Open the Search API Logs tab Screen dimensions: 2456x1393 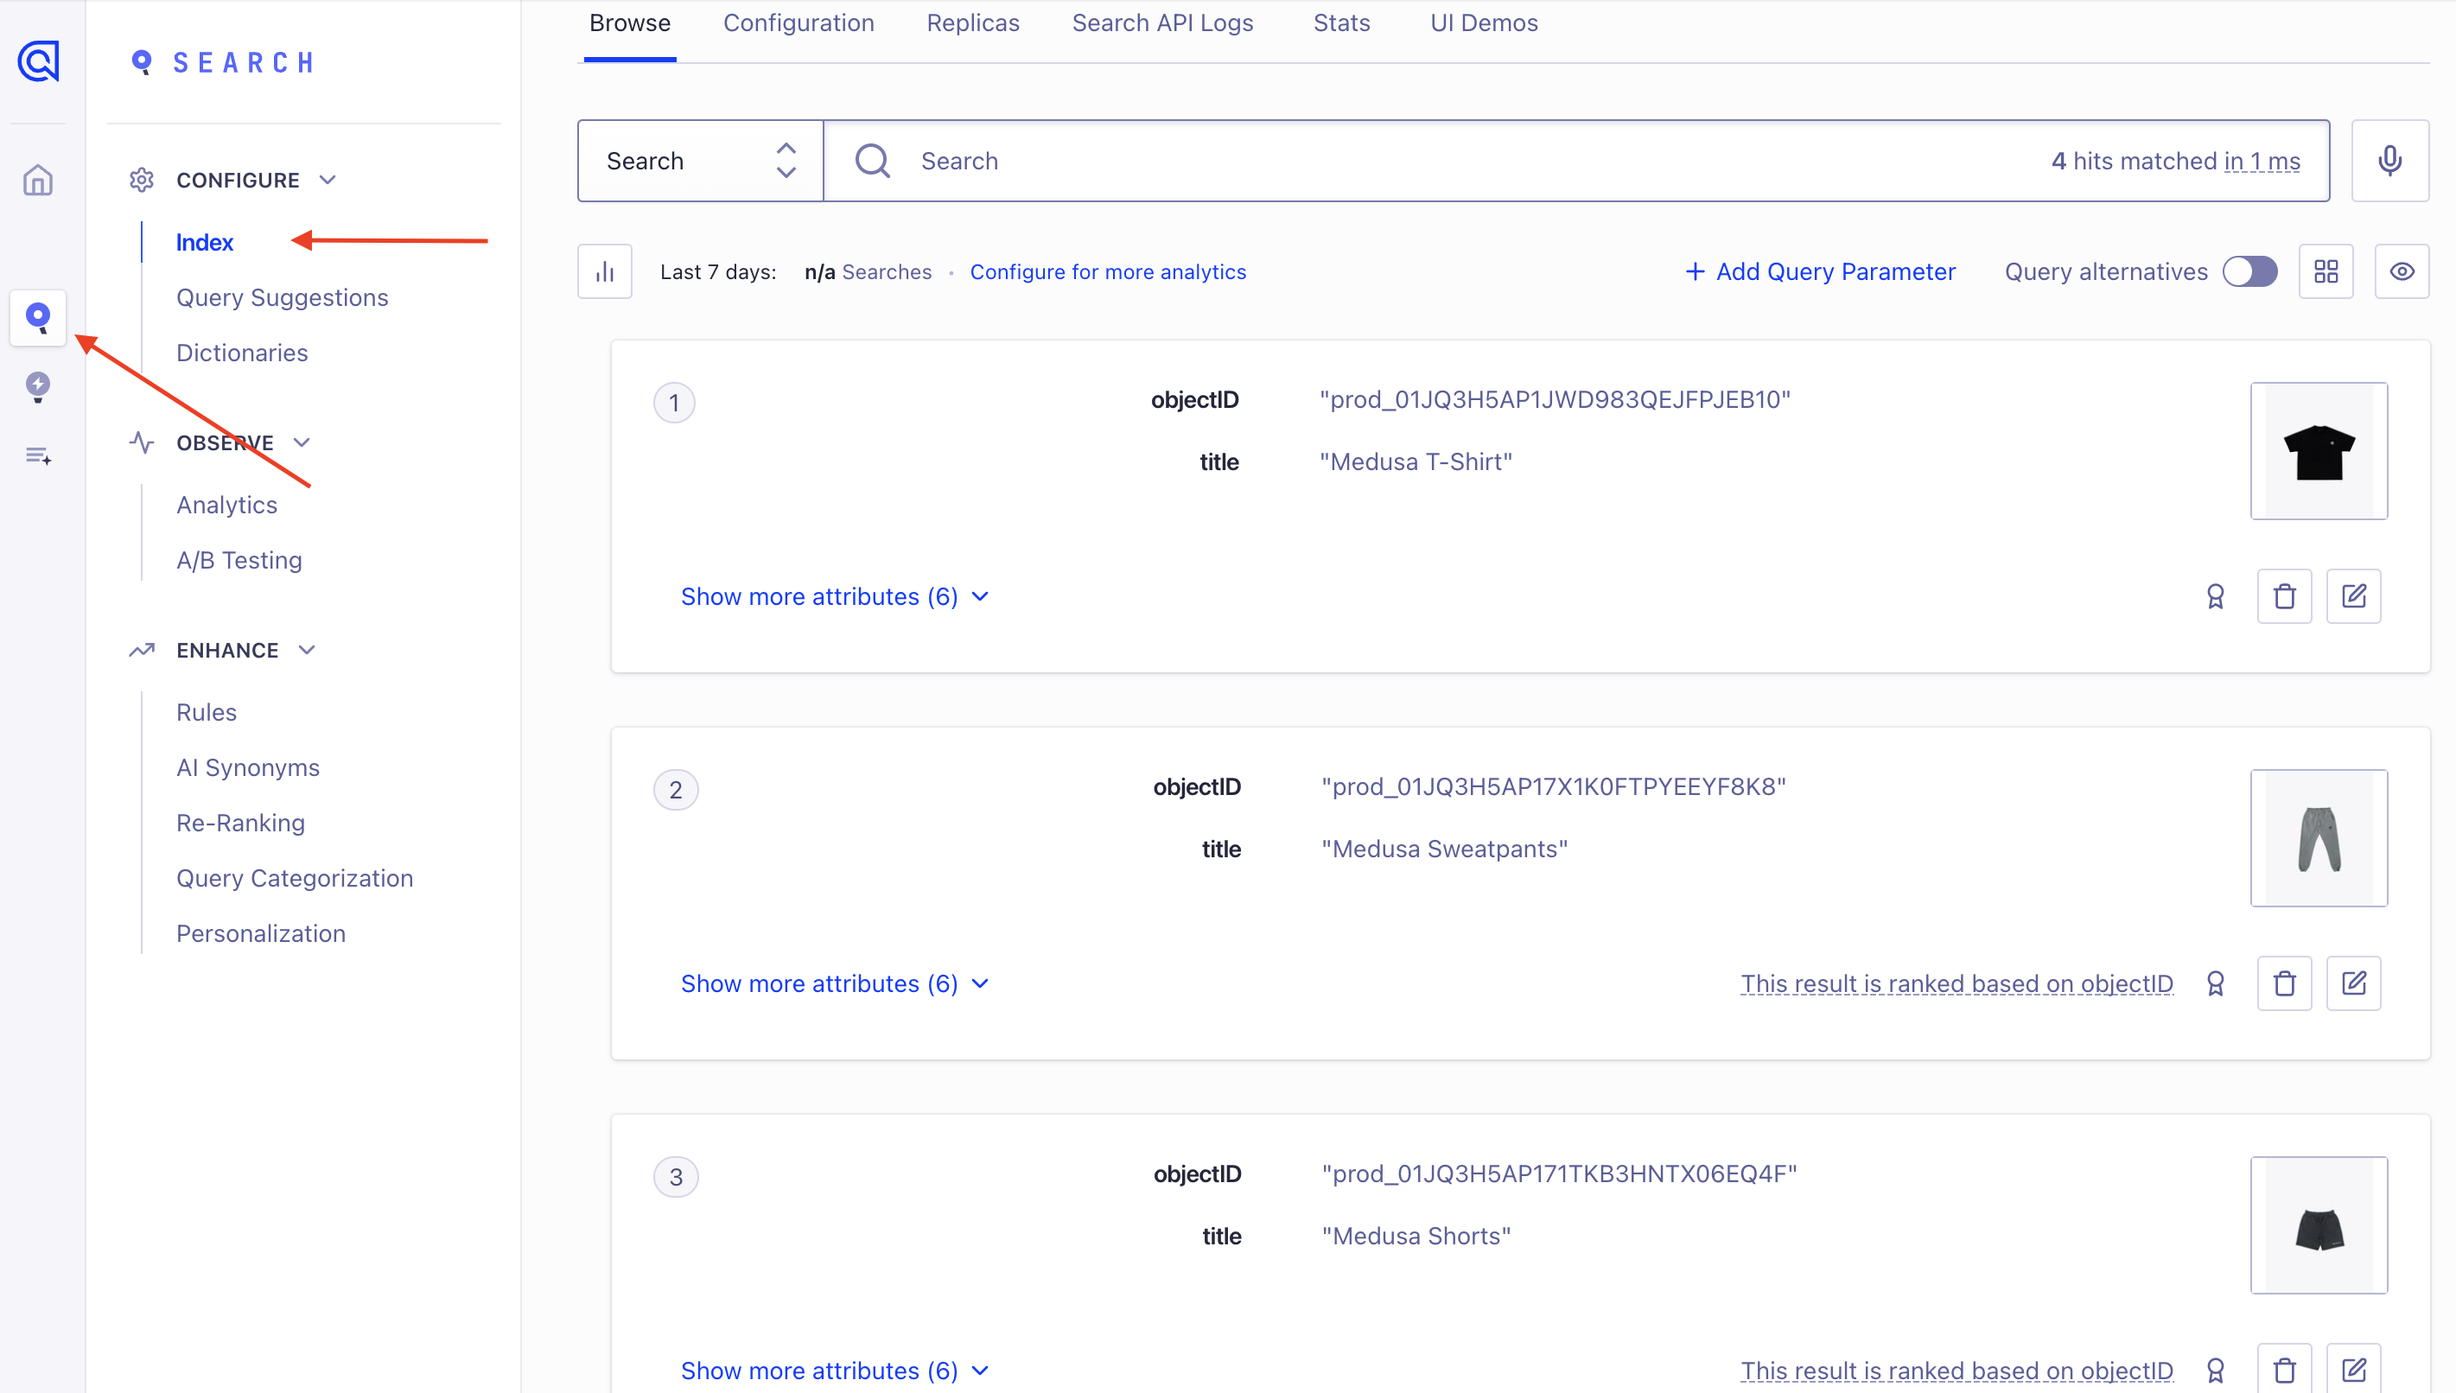click(x=1162, y=22)
